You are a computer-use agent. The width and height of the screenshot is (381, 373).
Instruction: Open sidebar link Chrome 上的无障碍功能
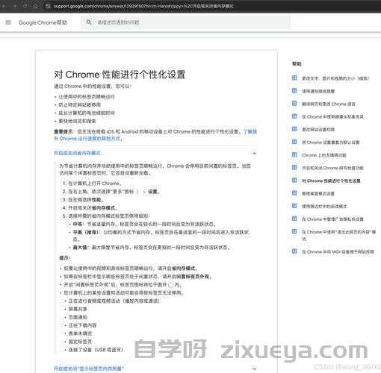[323, 155]
